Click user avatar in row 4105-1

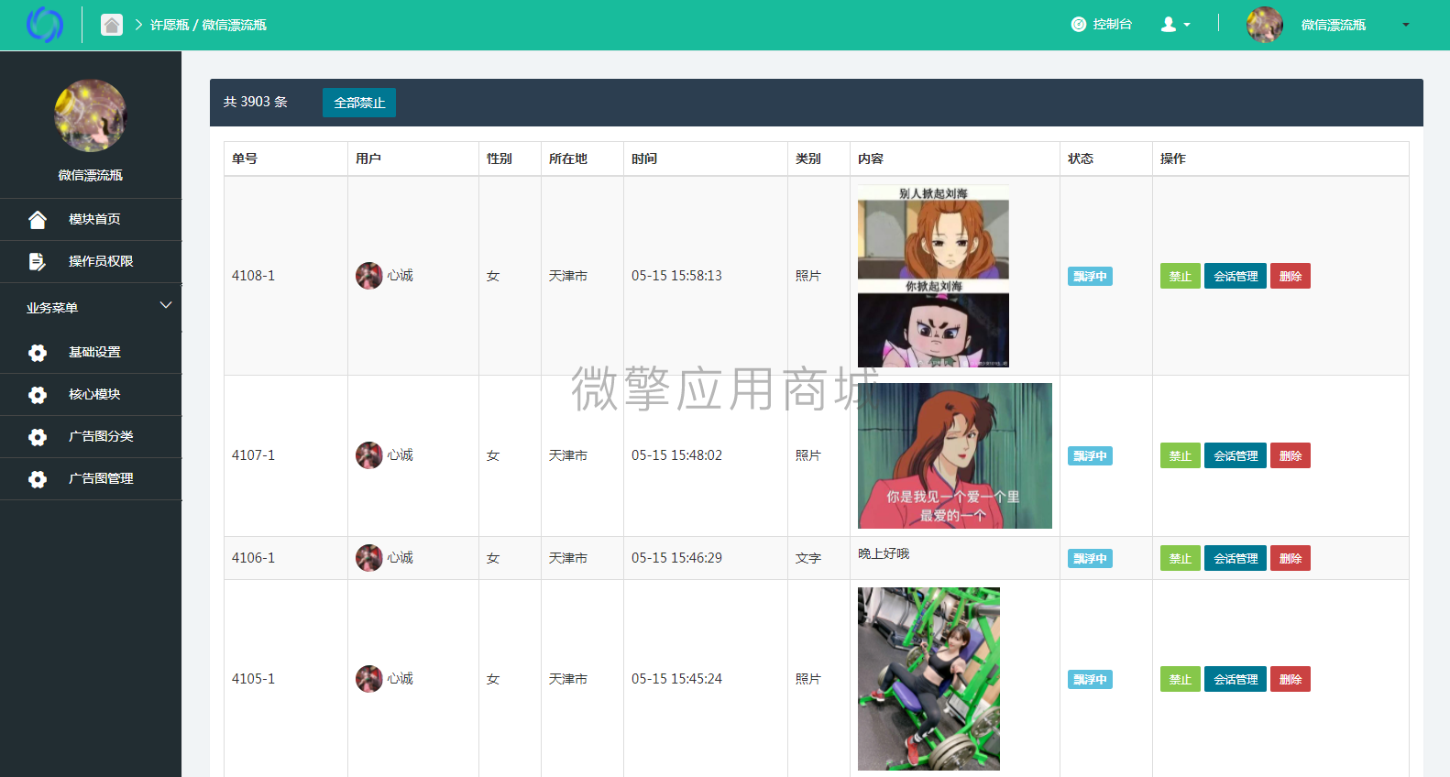[369, 679]
